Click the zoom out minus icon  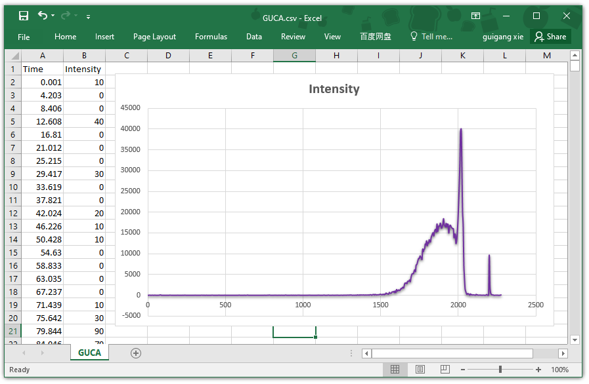point(463,370)
